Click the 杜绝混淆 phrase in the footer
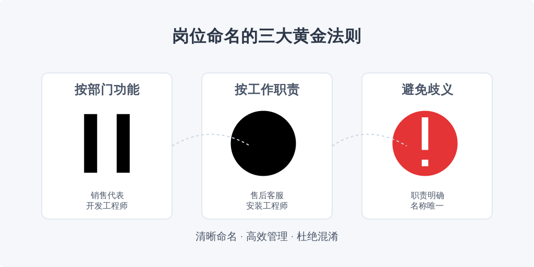534x267 pixels. [318, 236]
